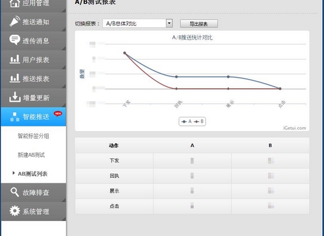Viewport: 324px width, 236px height.
Task: Click the download icon for 增量更新
Action: (x=15, y=97)
